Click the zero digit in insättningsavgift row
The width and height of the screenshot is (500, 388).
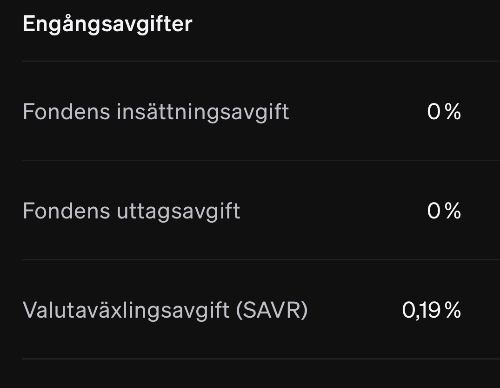coord(433,112)
